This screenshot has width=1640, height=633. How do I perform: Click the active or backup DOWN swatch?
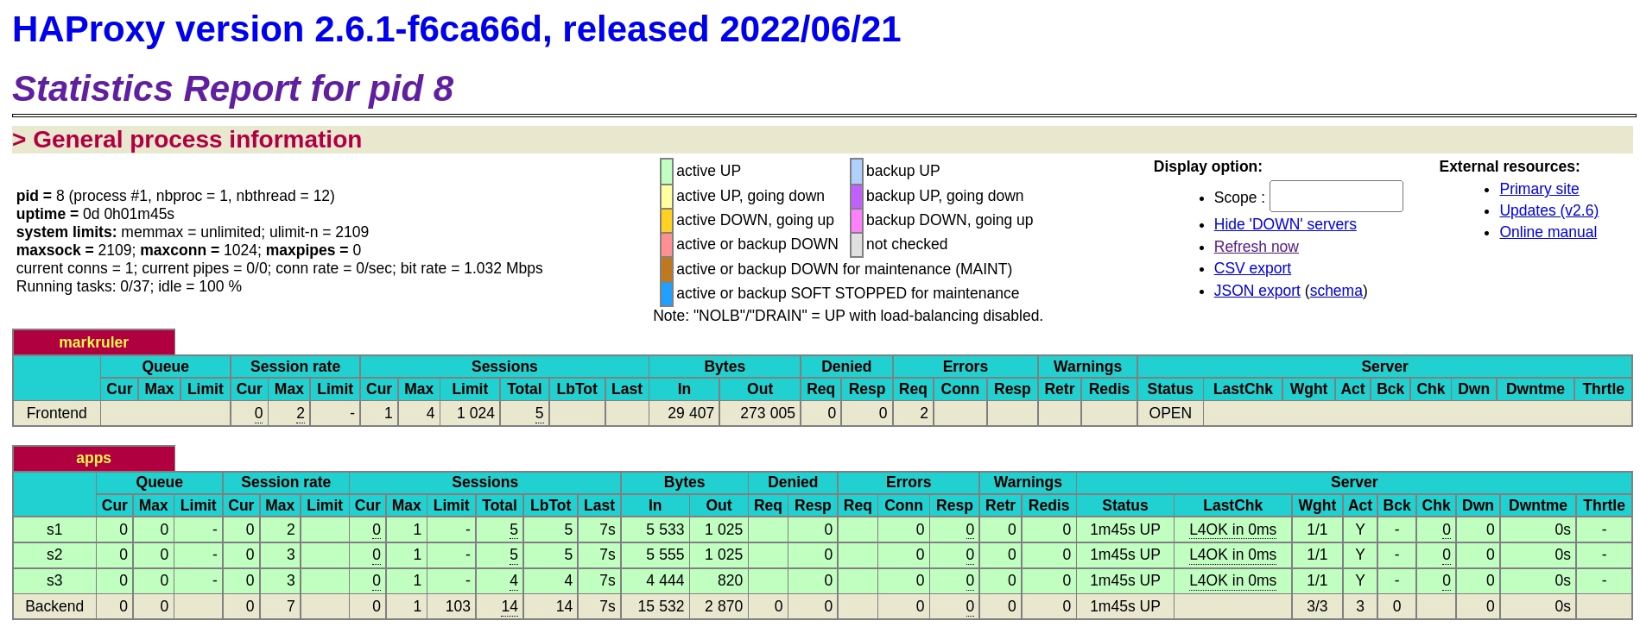667,244
